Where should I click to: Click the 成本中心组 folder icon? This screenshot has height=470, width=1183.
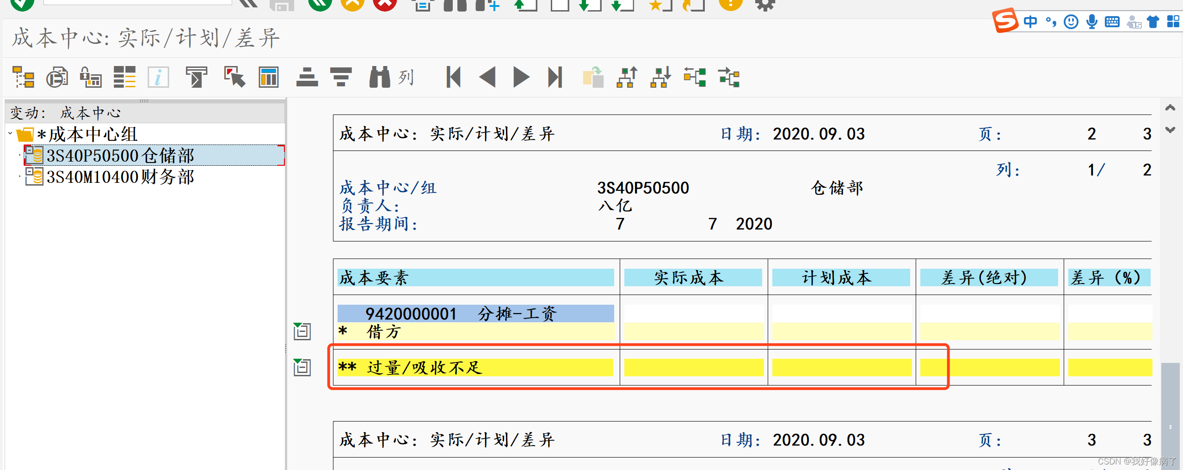click(25, 134)
